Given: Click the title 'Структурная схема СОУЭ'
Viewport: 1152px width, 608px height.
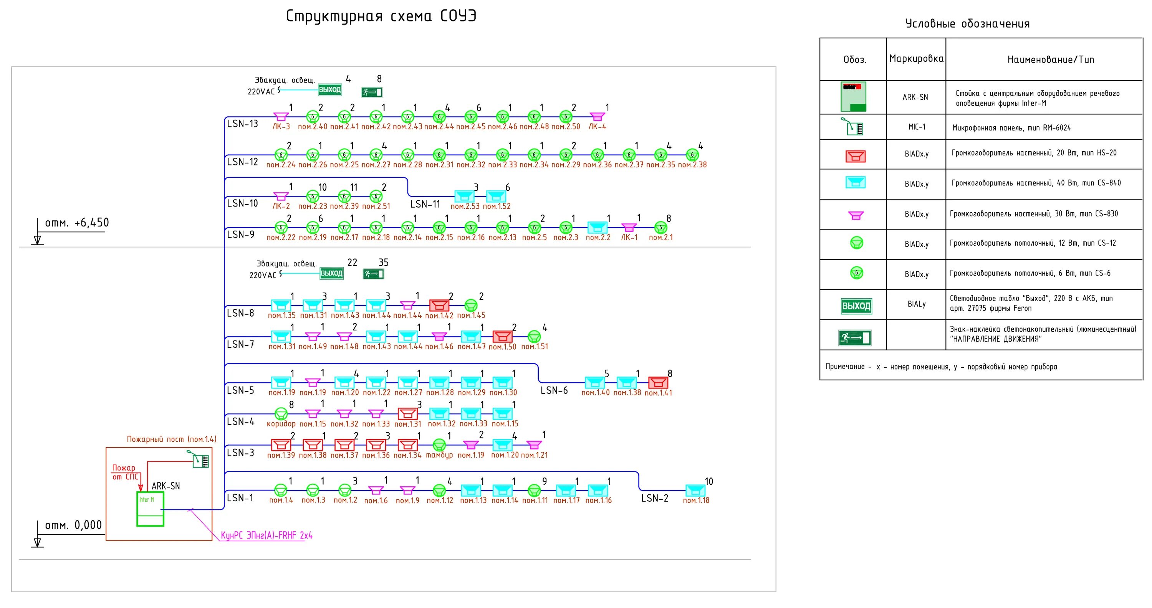Looking at the screenshot, I should click(381, 17).
